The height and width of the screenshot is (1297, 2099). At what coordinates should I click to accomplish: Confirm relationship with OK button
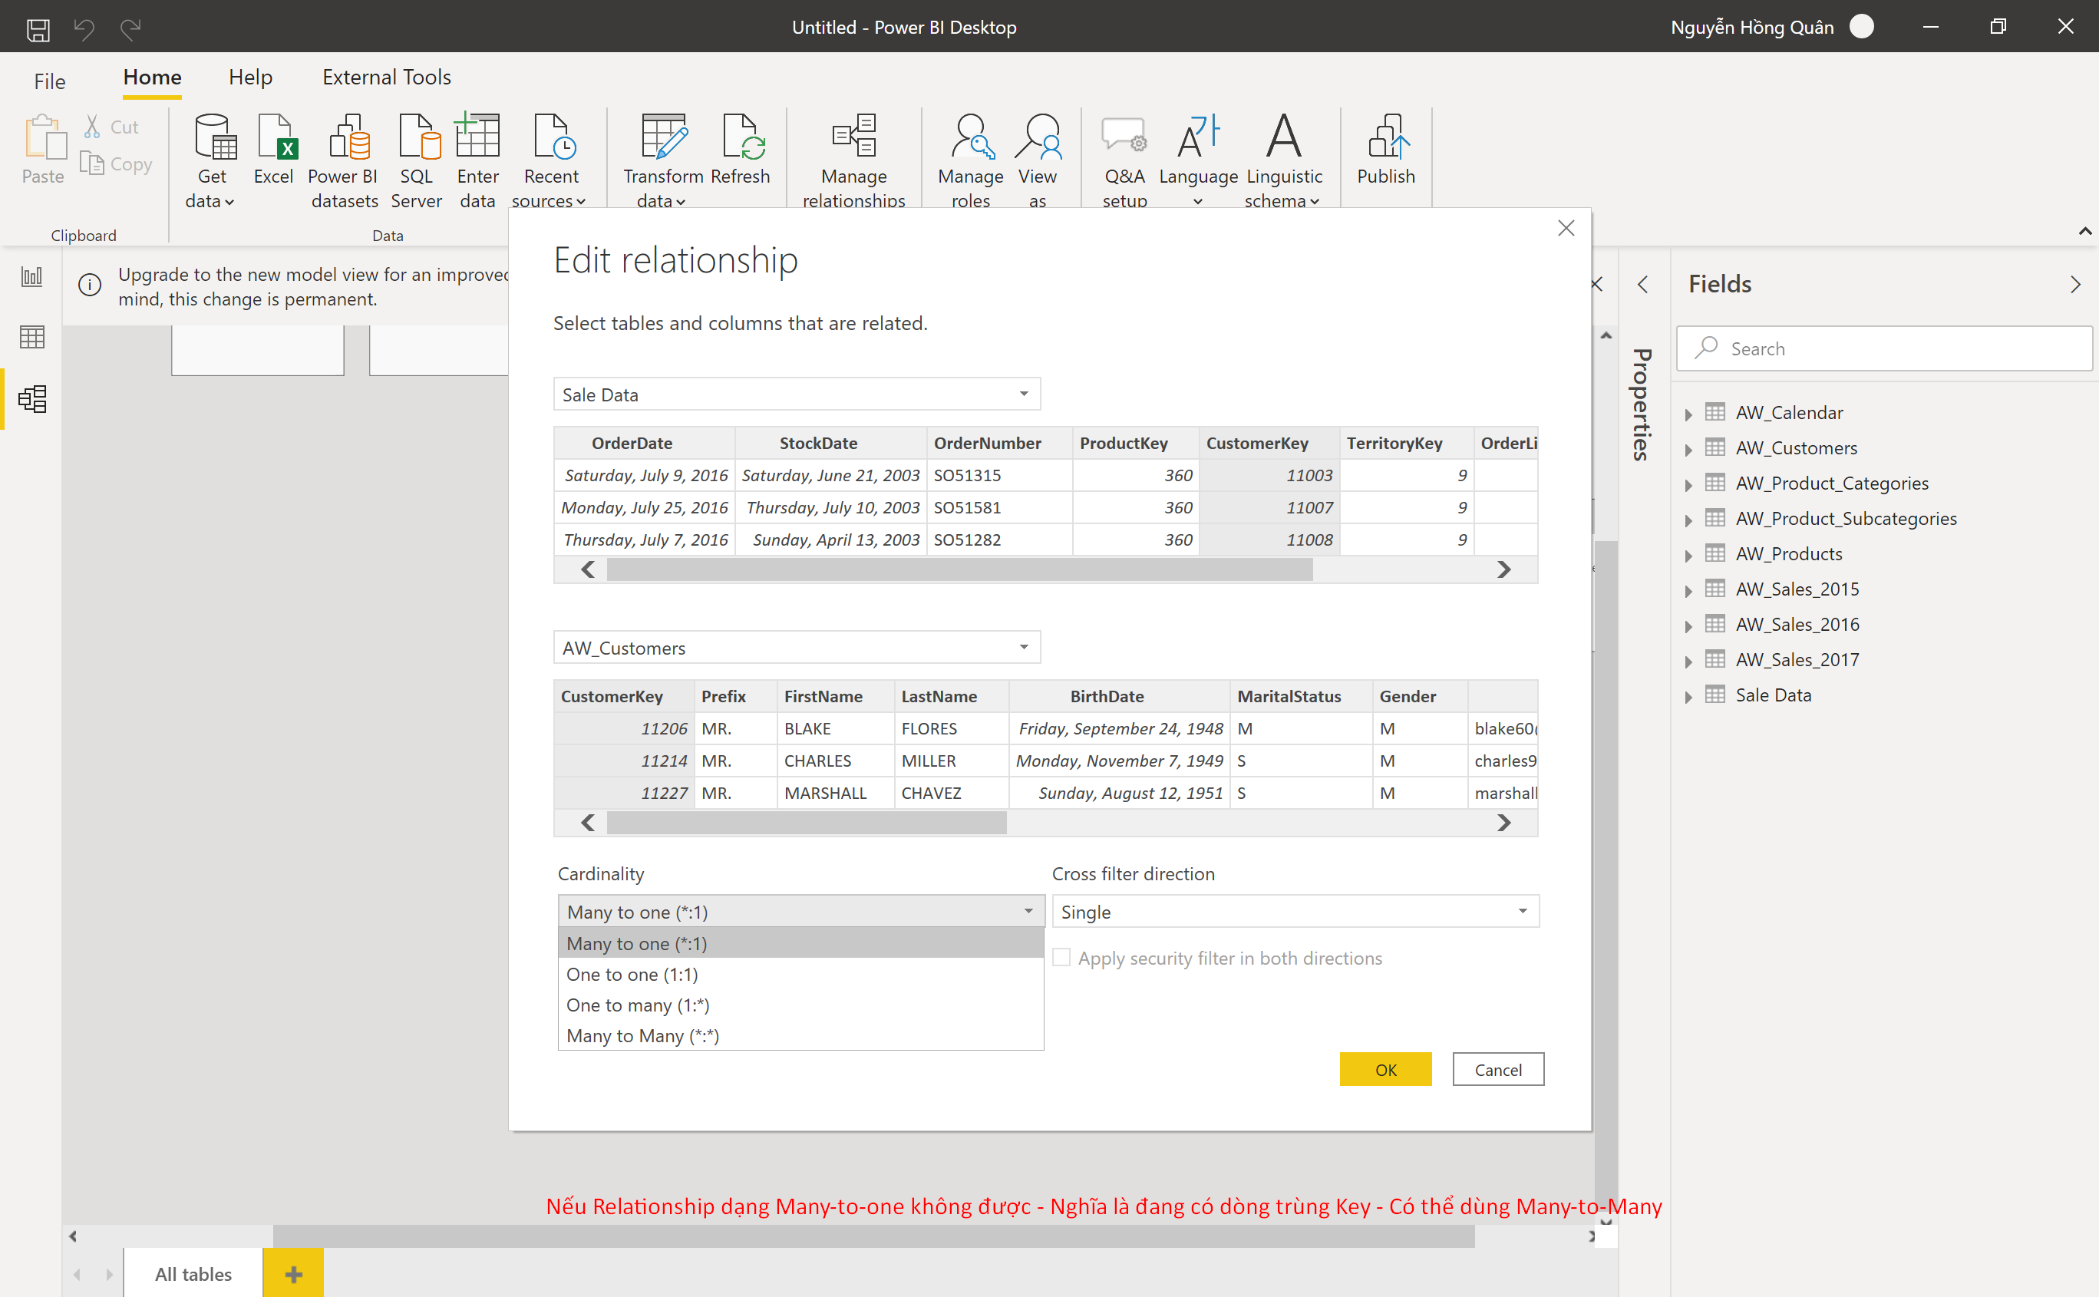tap(1385, 1069)
